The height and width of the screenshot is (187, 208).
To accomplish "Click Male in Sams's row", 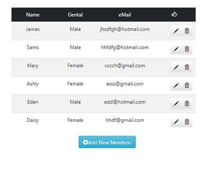I will (x=75, y=47).
